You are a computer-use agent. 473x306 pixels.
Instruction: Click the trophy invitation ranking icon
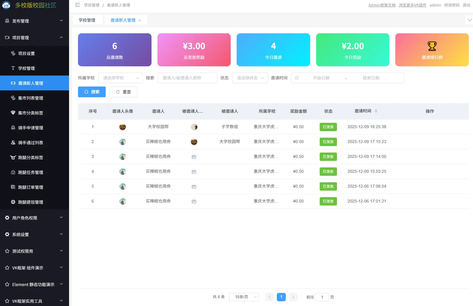click(x=432, y=46)
